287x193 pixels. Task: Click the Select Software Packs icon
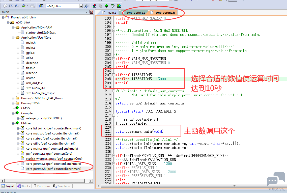tap(112, 6)
